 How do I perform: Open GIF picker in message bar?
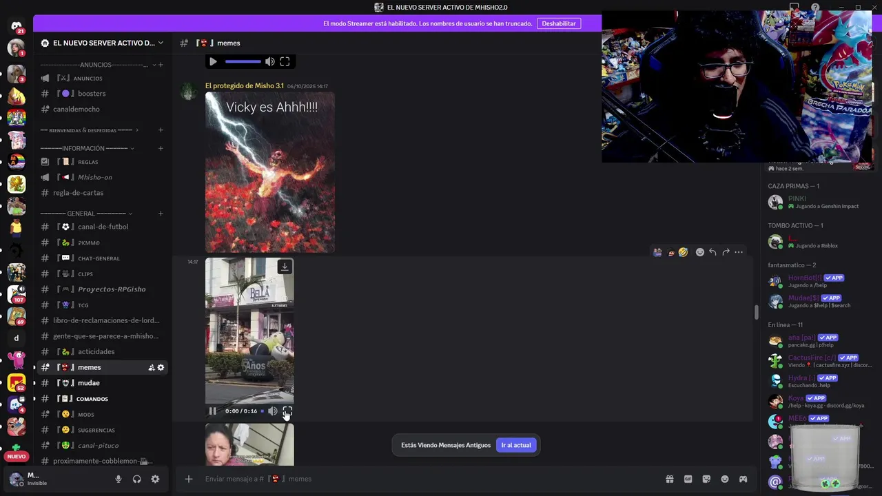(688, 479)
